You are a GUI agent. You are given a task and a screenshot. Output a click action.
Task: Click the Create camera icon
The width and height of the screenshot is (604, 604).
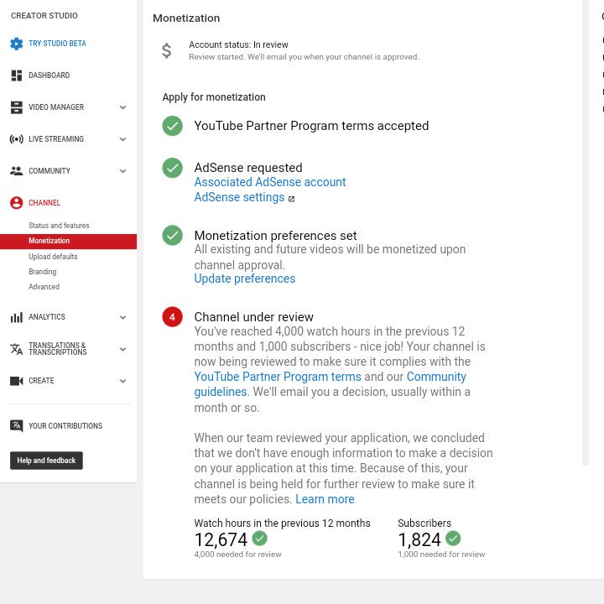tap(16, 381)
